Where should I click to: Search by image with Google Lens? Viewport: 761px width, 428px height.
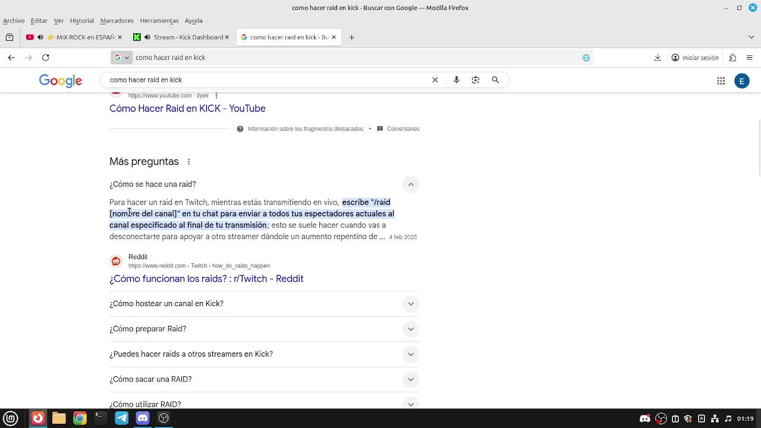tap(476, 80)
